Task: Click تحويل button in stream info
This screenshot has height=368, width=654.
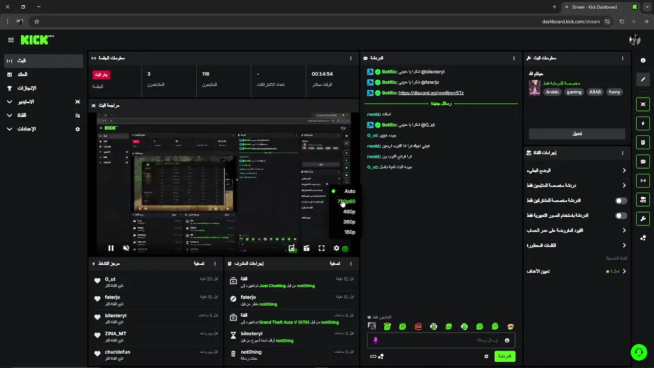Action: (x=577, y=134)
